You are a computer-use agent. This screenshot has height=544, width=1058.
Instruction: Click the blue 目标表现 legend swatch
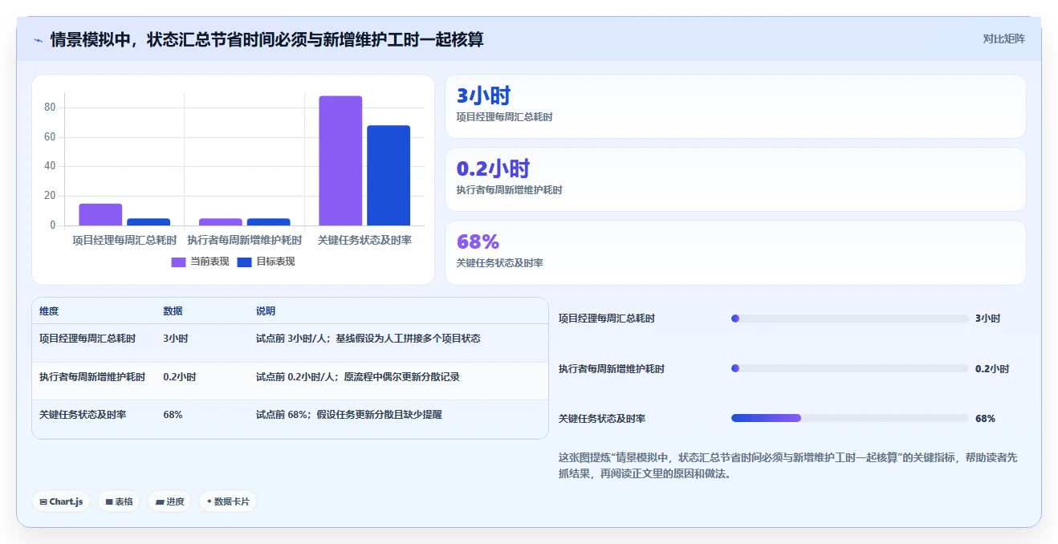pos(244,262)
